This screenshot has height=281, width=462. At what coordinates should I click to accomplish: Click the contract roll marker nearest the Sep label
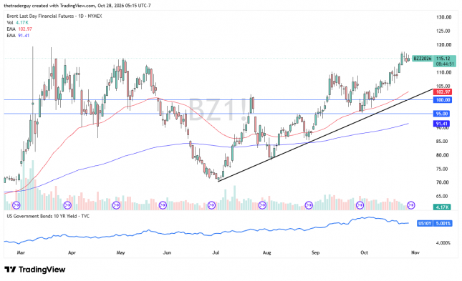coord(309,205)
